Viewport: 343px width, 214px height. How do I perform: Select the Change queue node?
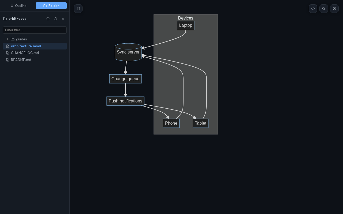coord(125,79)
